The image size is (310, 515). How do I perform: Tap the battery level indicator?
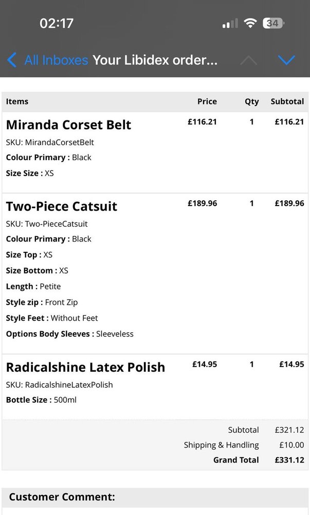pyautogui.click(x=273, y=23)
